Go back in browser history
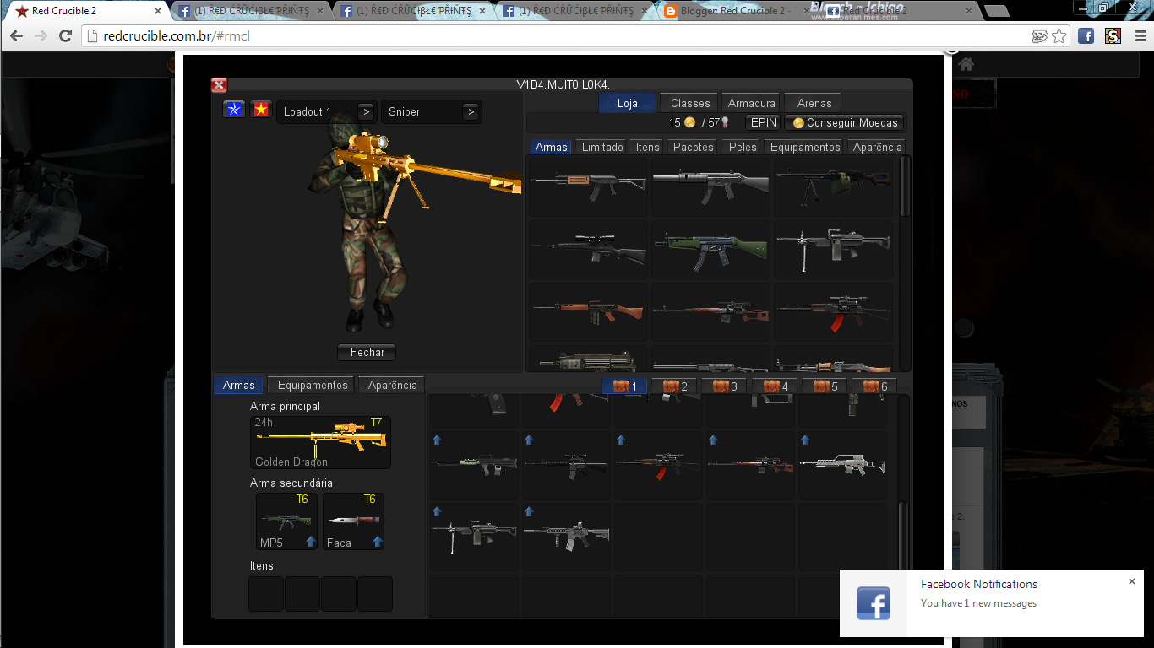 coord(17,36)
